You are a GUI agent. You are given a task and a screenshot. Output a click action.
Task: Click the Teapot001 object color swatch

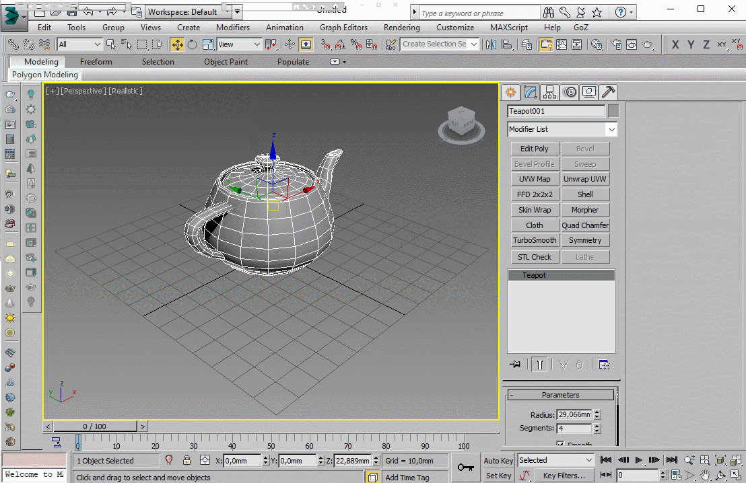(613, 111)
